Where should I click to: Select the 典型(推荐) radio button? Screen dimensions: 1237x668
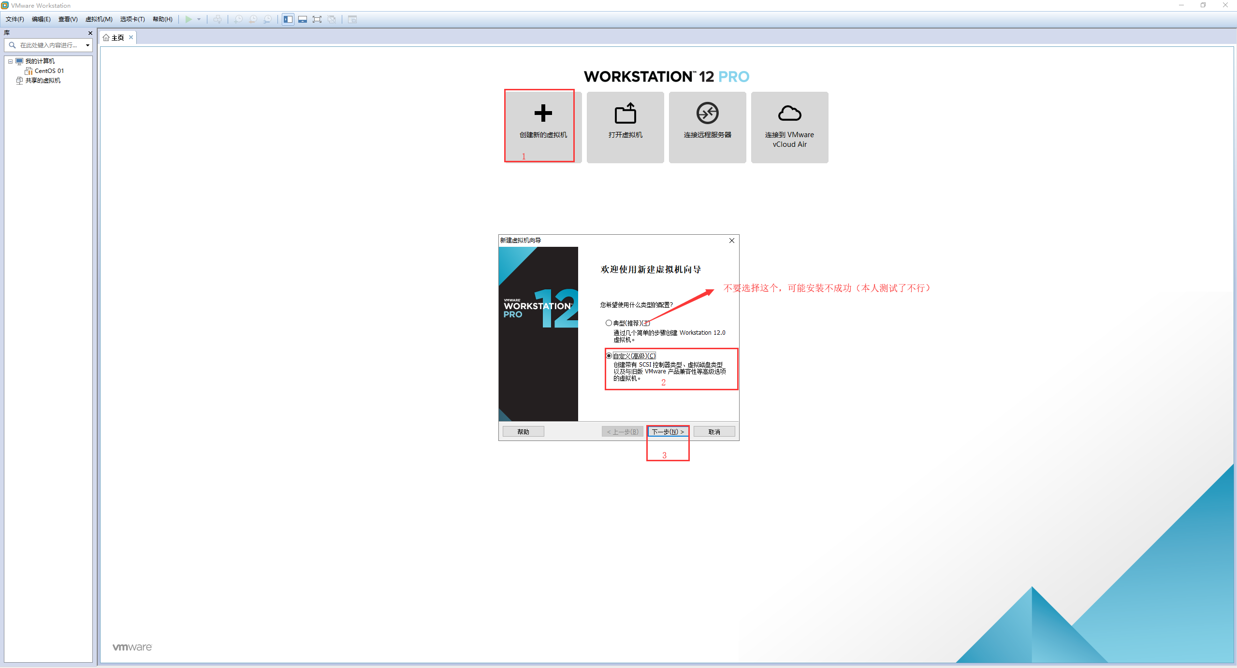click(608, 322)
